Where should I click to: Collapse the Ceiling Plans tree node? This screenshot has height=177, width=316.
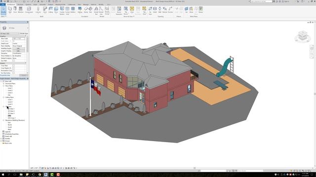pos(3,97)
